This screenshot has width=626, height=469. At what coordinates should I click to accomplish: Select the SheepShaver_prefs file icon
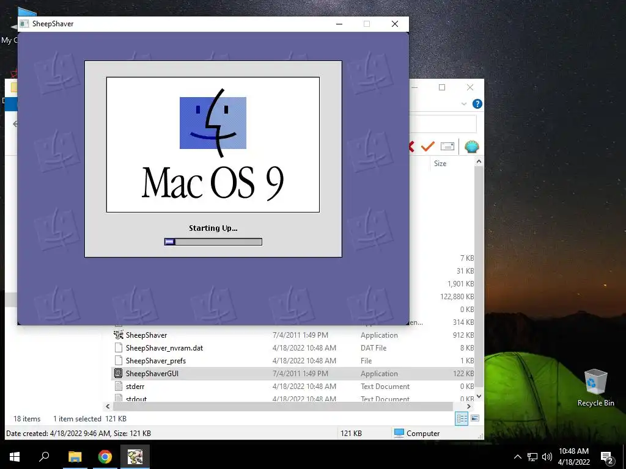pos(118,360)
